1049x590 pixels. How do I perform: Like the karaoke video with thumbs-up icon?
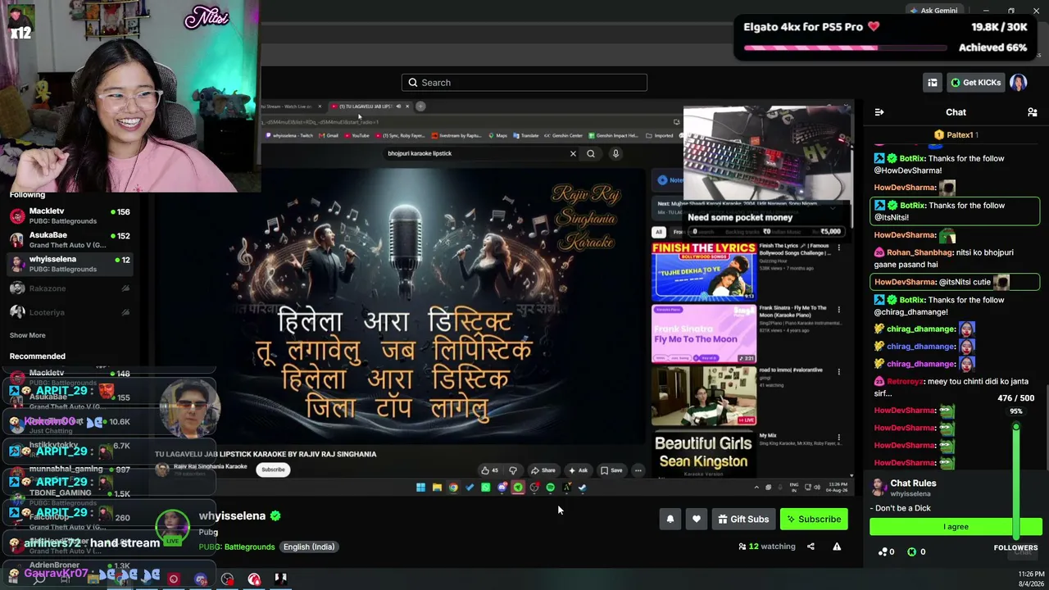click(489, 470)
